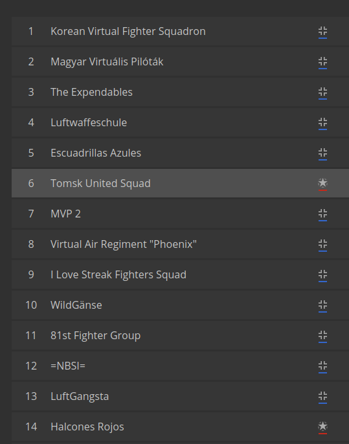Click the star emblem beside Tomsk United Squad
Viewport: 349px width, 444px height.
[322, 183]
